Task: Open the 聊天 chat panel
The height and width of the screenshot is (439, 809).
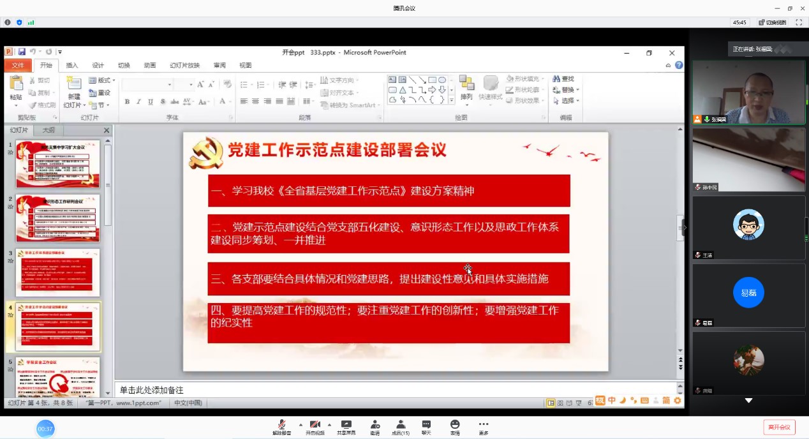Action: [x=426, y=426]
